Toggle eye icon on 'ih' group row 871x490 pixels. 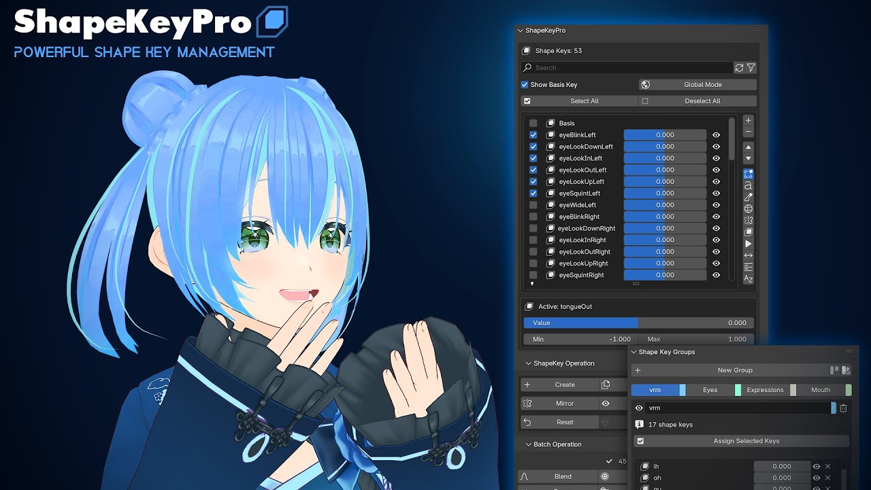click(x=817, y=466)
